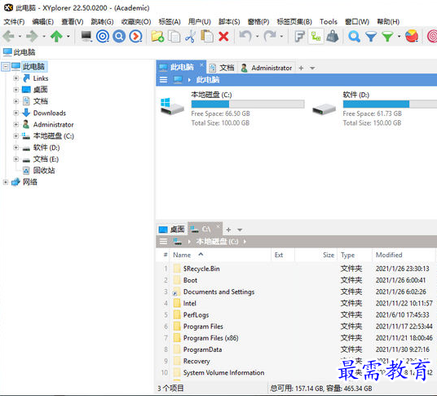Select the Program Files (x86) folder
The height and width of the screenshot is (396, 437).
point(210,338)
